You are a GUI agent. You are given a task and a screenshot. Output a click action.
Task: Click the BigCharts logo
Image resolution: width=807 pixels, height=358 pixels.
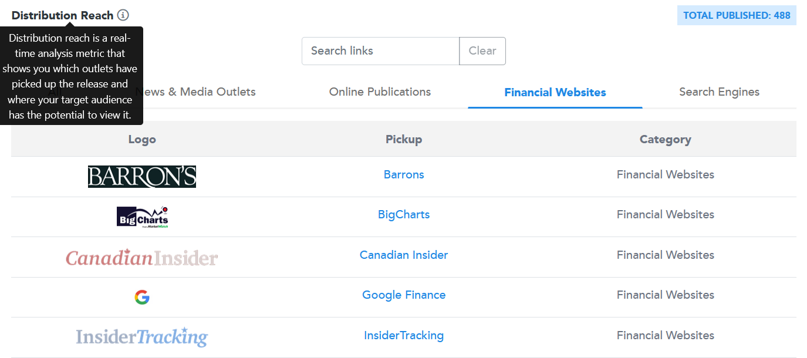click(x=142, y=217)
